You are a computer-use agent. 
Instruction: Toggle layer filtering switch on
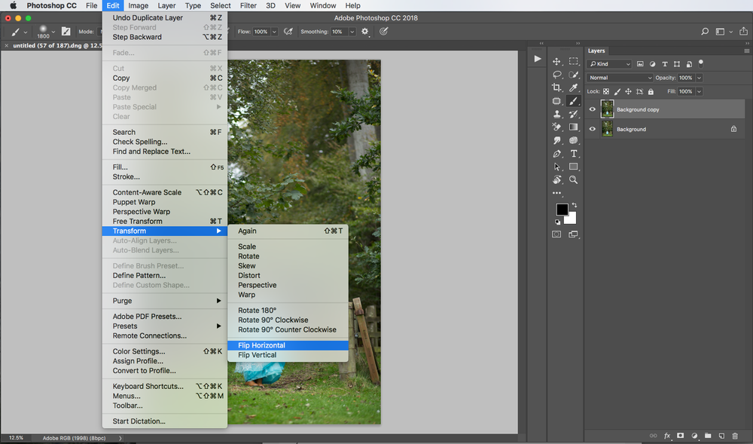pos(701,63)
